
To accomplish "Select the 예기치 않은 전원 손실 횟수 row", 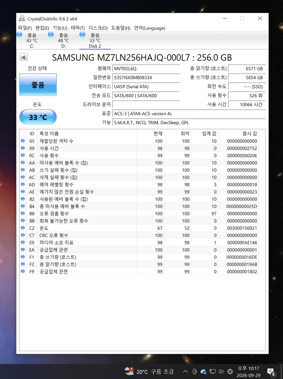I will click(x=139, y=192).
